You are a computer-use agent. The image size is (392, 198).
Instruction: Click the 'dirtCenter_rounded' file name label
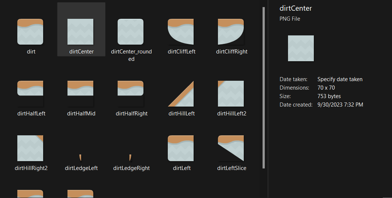click(x=132, y=55)
